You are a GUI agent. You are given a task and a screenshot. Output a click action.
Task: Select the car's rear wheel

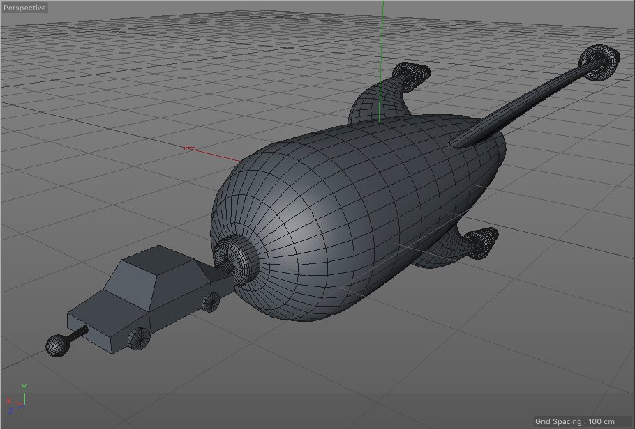point(211,302)
